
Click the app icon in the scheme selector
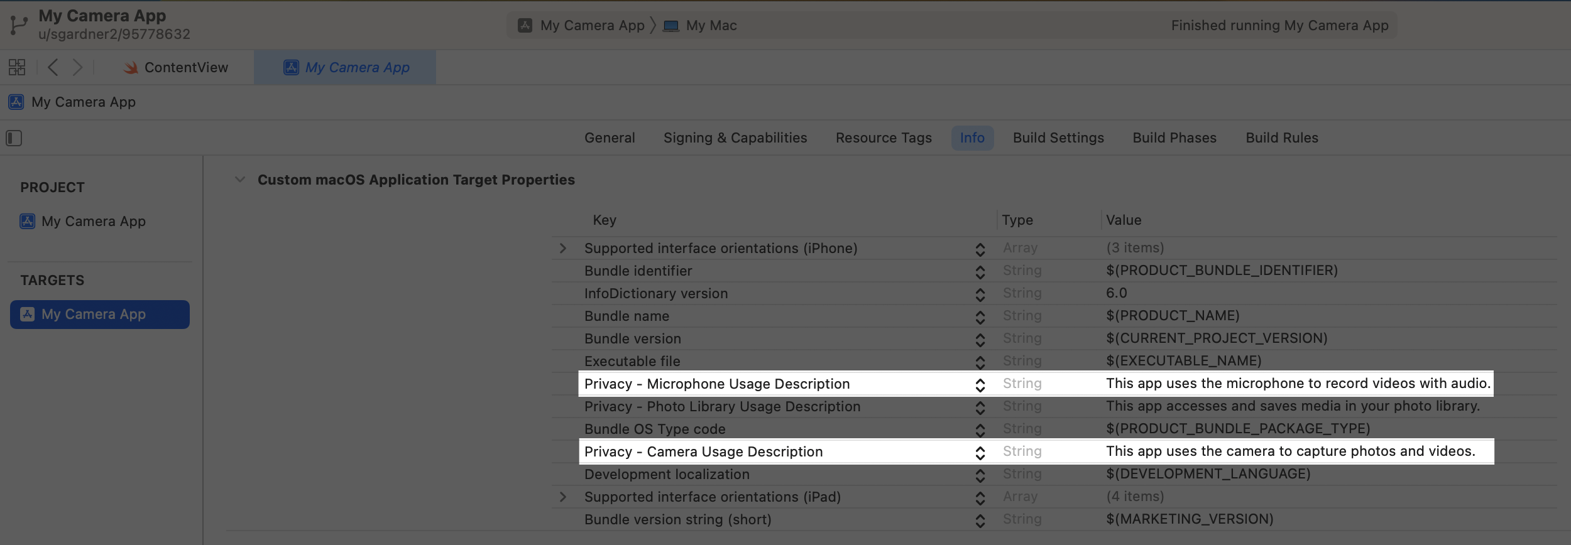[525, 25]
